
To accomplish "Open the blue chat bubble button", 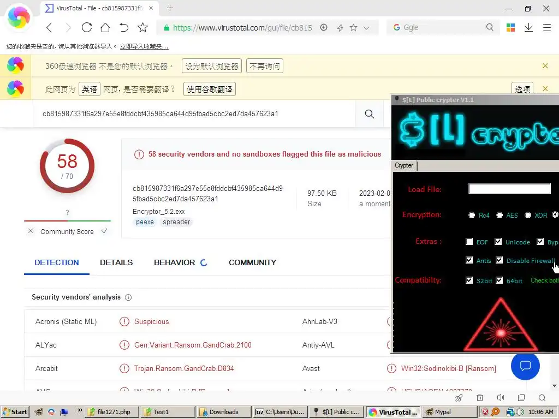I will pyautogui.click(x=525, y=366).
